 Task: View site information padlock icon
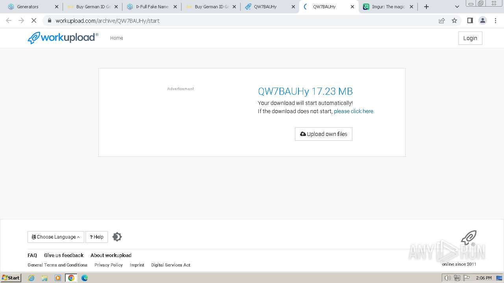click(x=49, y=20)
